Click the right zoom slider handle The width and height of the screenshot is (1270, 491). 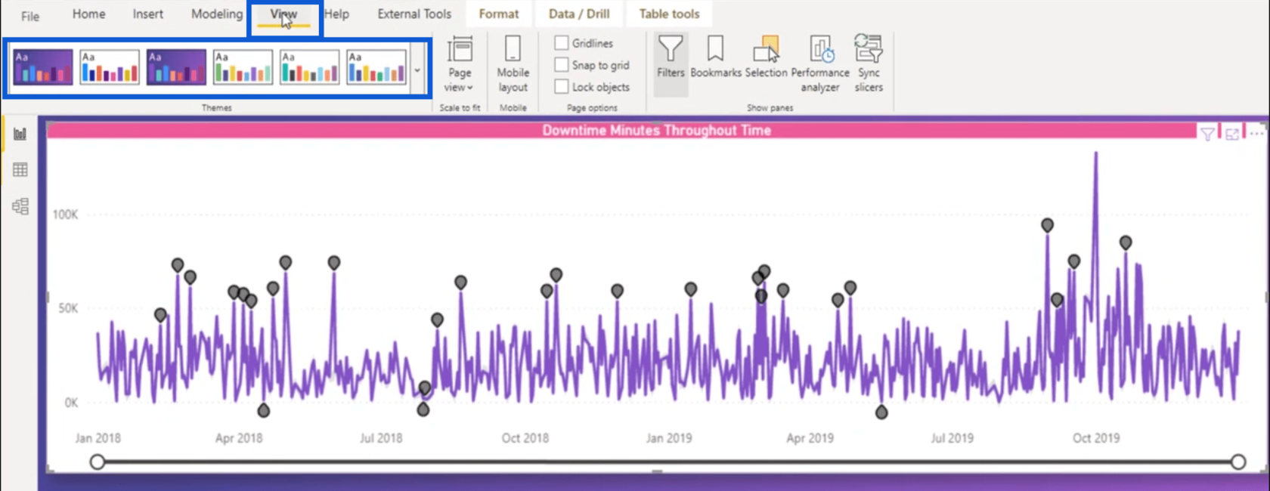pos(1238,462)
